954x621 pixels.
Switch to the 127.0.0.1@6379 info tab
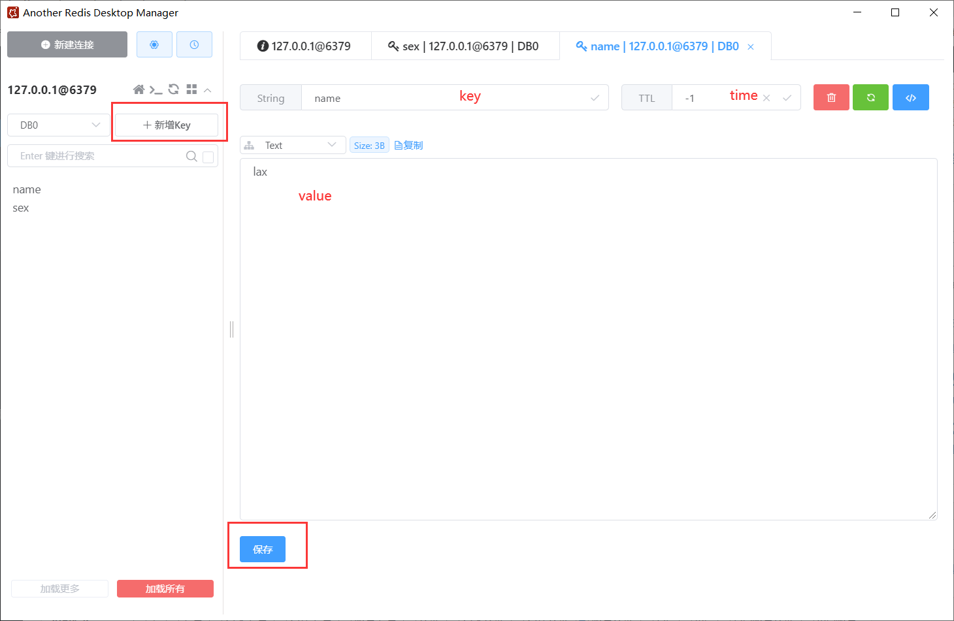304,46
